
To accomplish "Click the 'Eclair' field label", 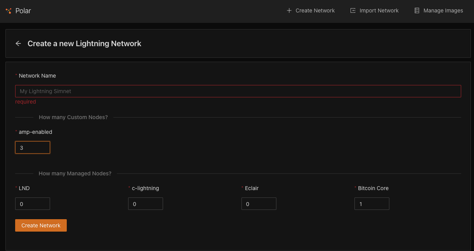I will 252,188.
